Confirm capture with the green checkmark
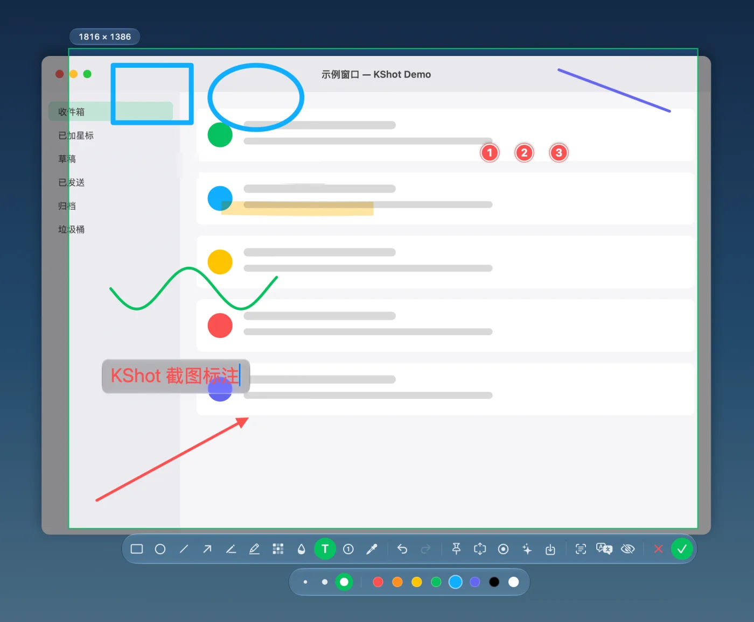The width and height of the screenshot is (754, 622). pyautogui.click(x=682, y=549)
